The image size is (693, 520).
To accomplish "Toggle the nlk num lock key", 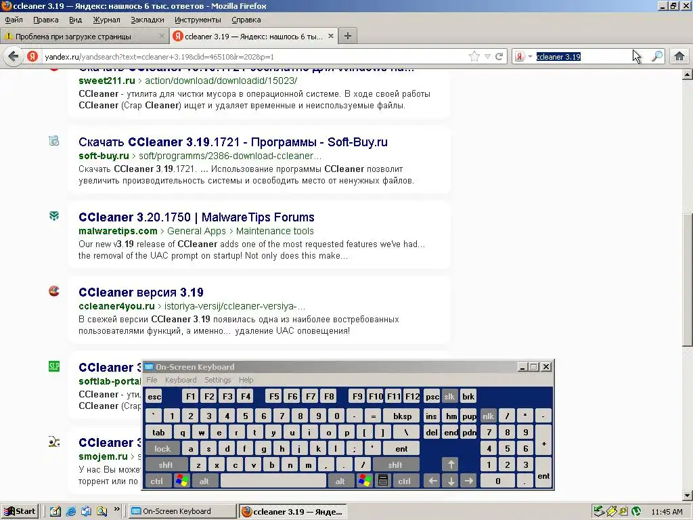I will [489, 416].
